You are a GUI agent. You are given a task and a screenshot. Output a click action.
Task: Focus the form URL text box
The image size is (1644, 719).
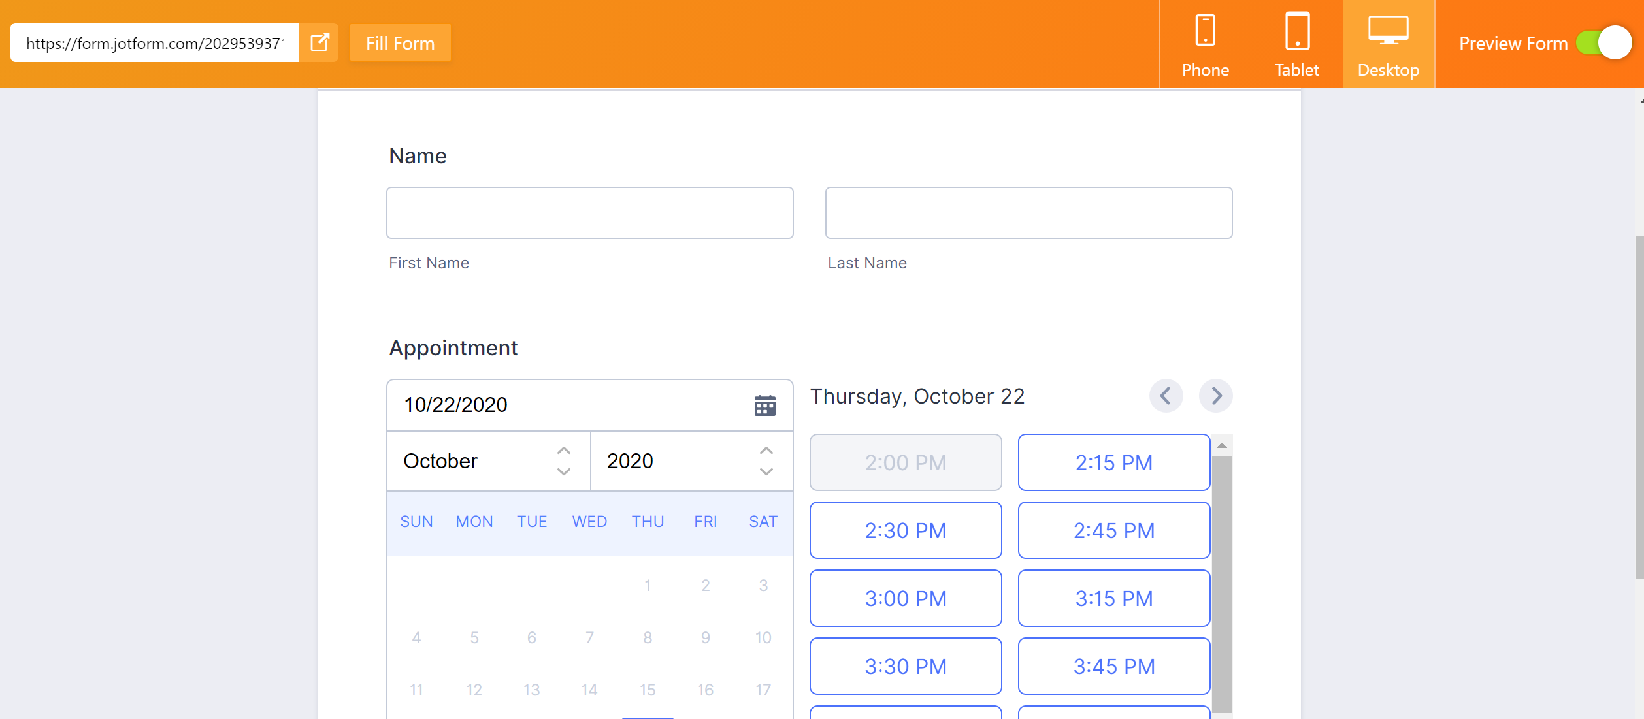tap(155, 43)
